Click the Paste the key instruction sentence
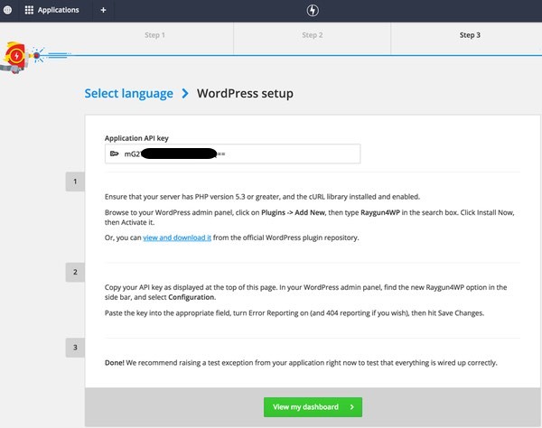The image size is (542, 428). coord(294,313)
